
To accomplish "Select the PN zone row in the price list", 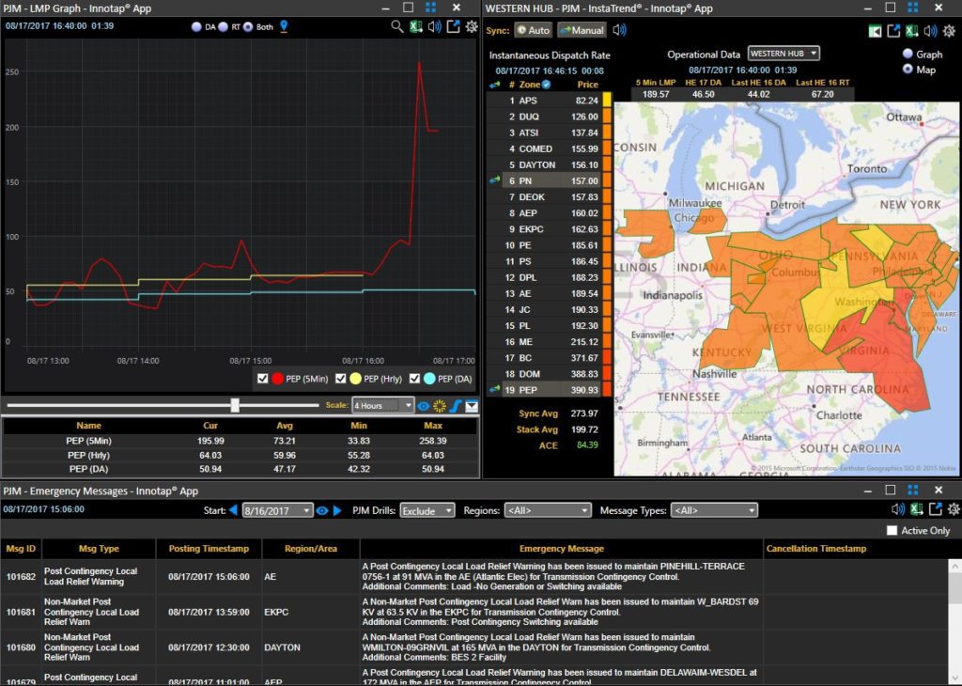I will tap(549, 181).
